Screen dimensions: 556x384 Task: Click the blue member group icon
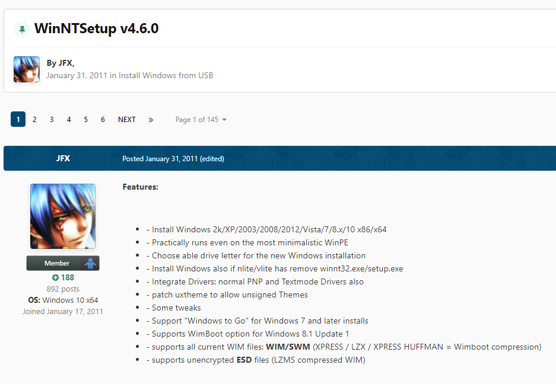[x=90, y=263]
